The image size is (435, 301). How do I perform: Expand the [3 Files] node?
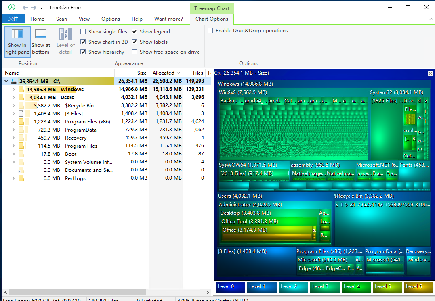[13, 113]
